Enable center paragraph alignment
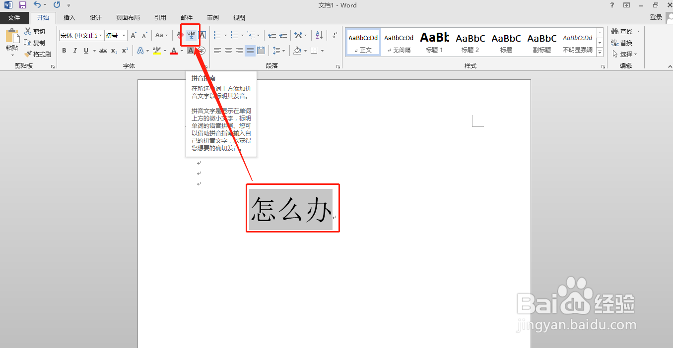673x348 pixels. point(228,51)
